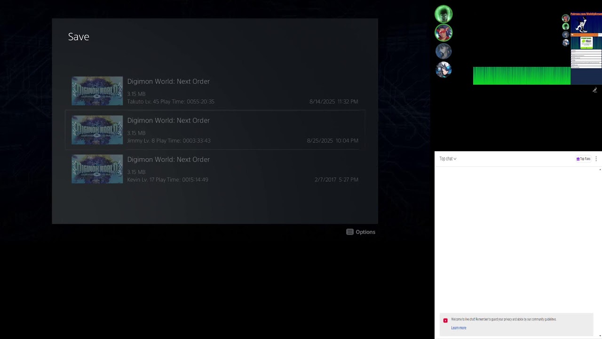Image resolution: width=602 pixels, height=339 pixels.
Task: Click the green audio visualizer bar
Action: (x=522, y=76)
